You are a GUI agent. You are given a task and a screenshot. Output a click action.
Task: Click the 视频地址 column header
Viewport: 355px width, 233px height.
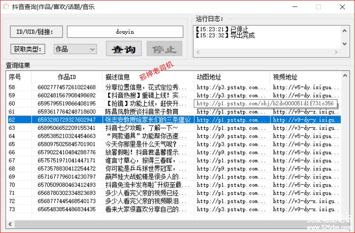tap(305, 77)
